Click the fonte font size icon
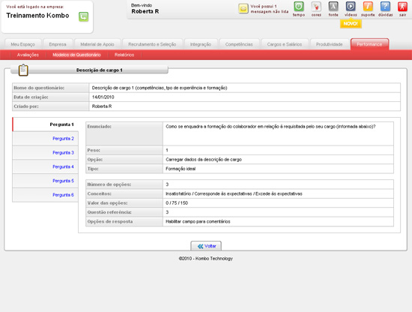The image size is (412, 312). 333,7
